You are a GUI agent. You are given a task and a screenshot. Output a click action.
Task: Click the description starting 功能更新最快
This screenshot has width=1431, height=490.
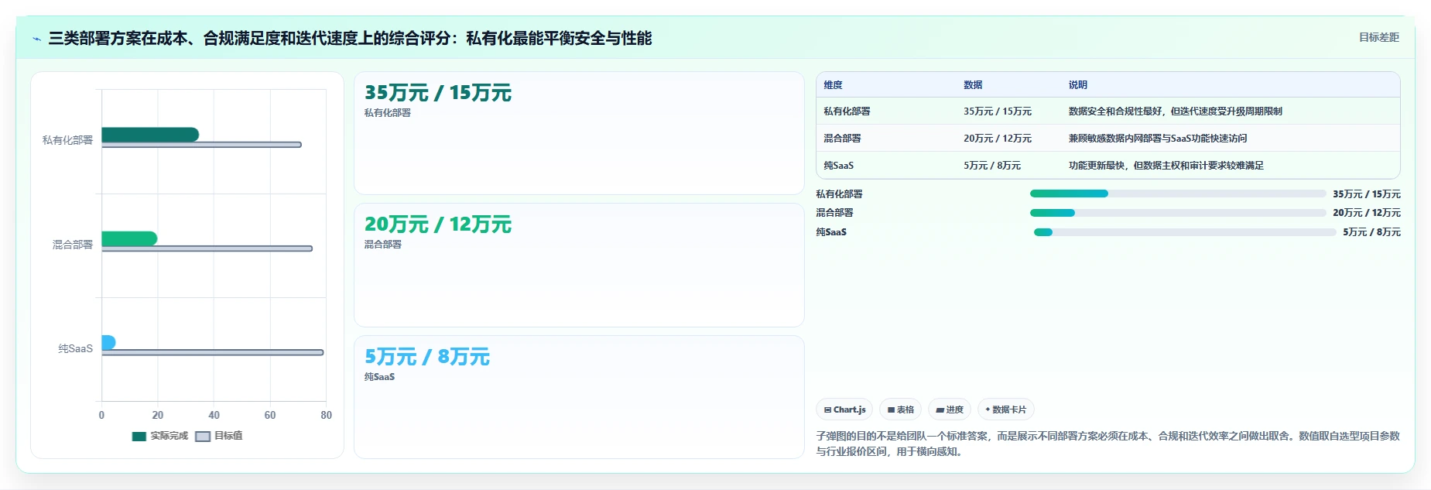(x=1166, y=166)
